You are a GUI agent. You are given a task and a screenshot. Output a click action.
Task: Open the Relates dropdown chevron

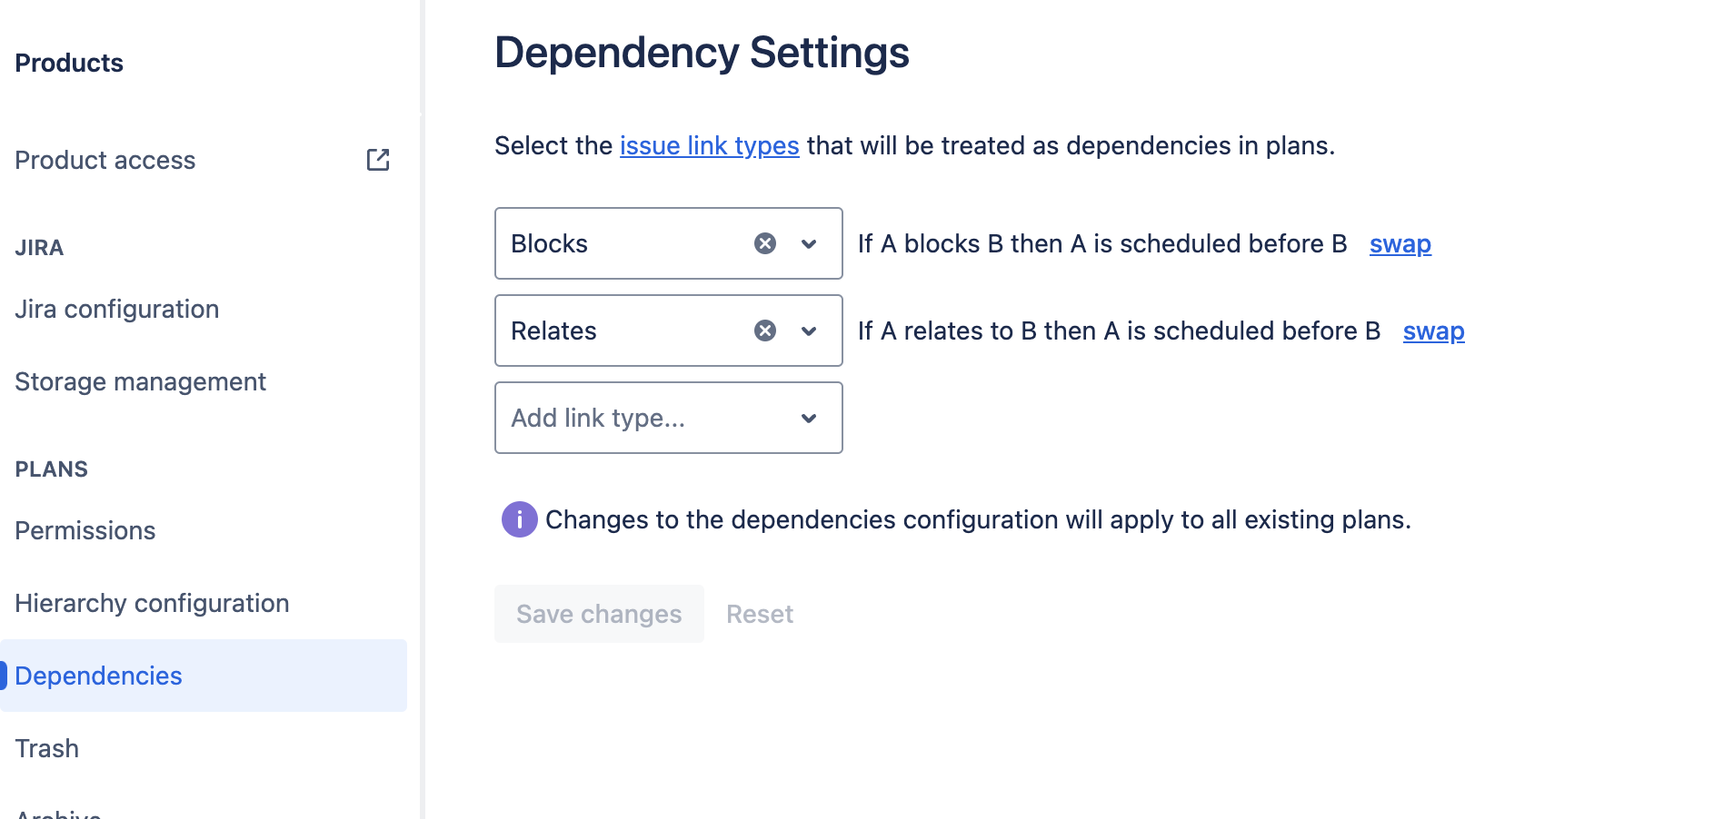pos(808,331)
